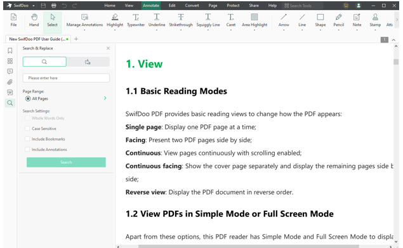The width and height of the screenshot is (403, 248).
Task: Open the Comments sidebar panel
Action: (x=10, y=72)
